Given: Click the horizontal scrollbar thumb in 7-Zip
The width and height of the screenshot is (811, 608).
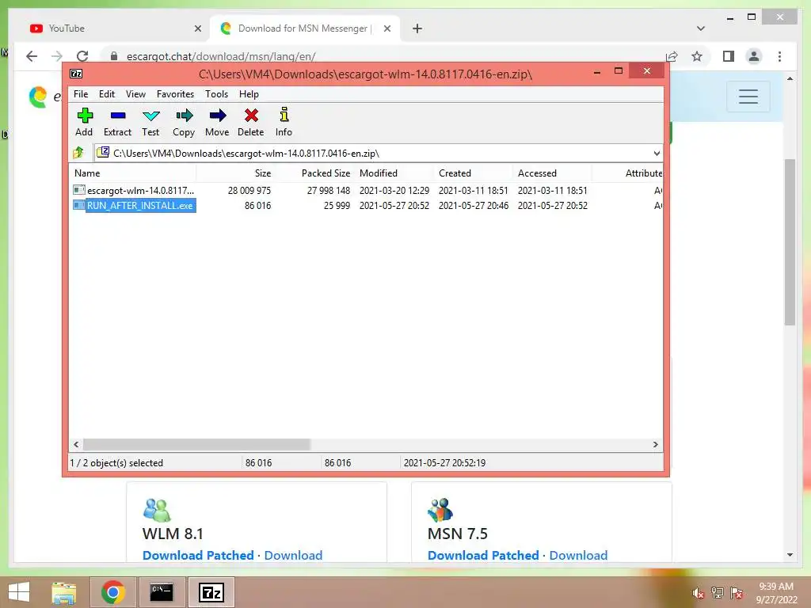Looking at the screenshot, I should point(196,444).
